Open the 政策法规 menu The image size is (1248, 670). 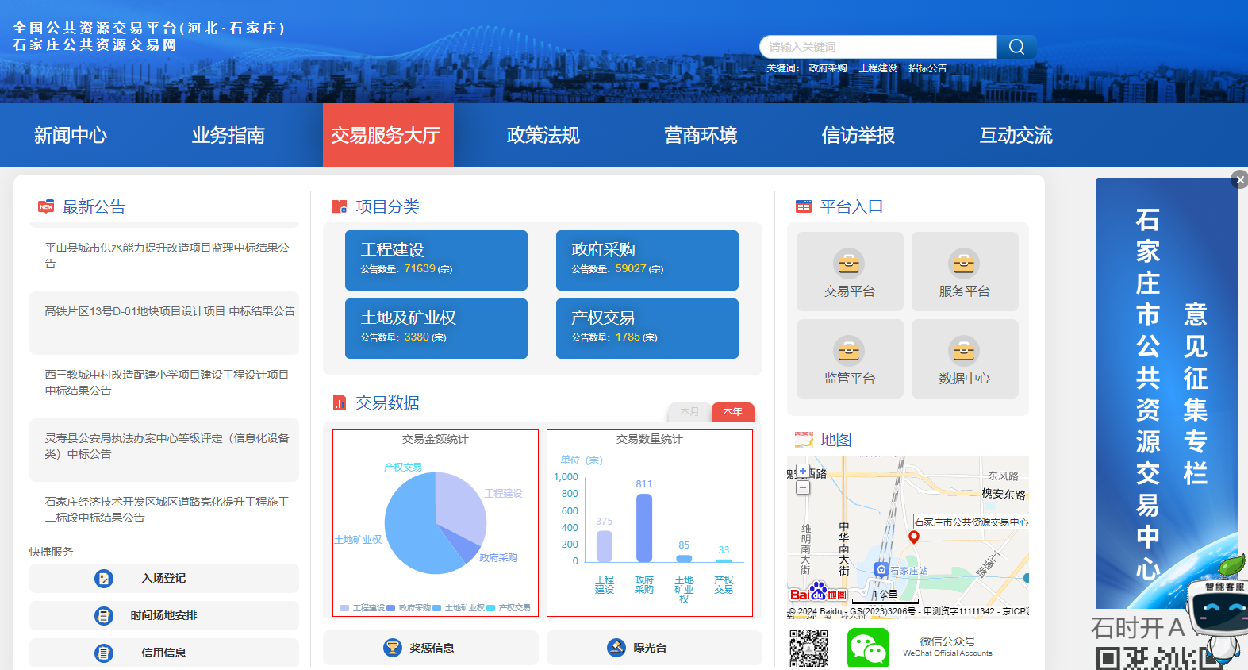click(543, 136)
